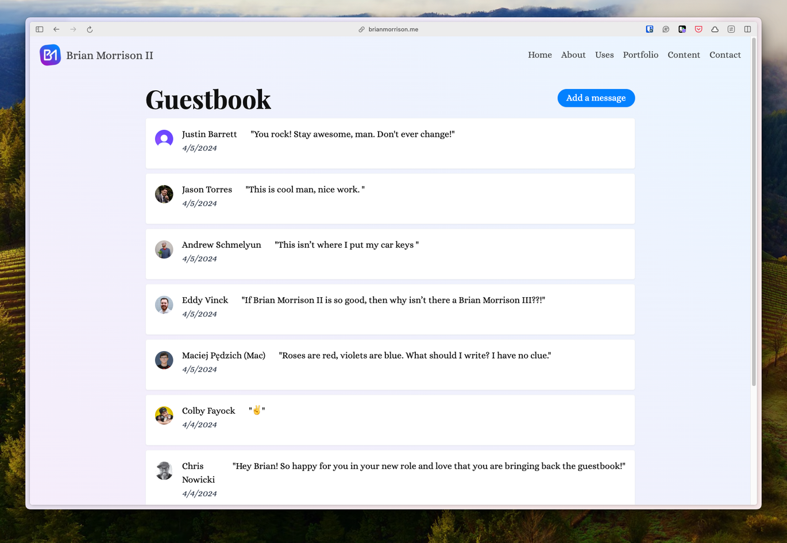Click the 4/5/2024 date under Andrew Schmelyun
The image size is (787, 543).
[199, 259]
